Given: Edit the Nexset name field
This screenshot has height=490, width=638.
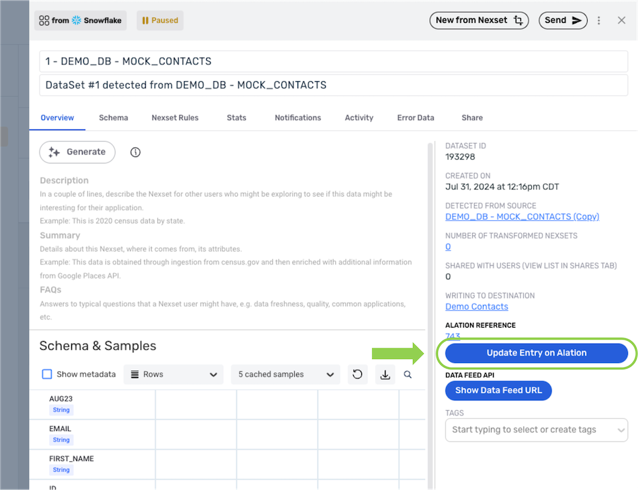Looking at the screenshot, I should pyautogui.click(x=333, y=61).
